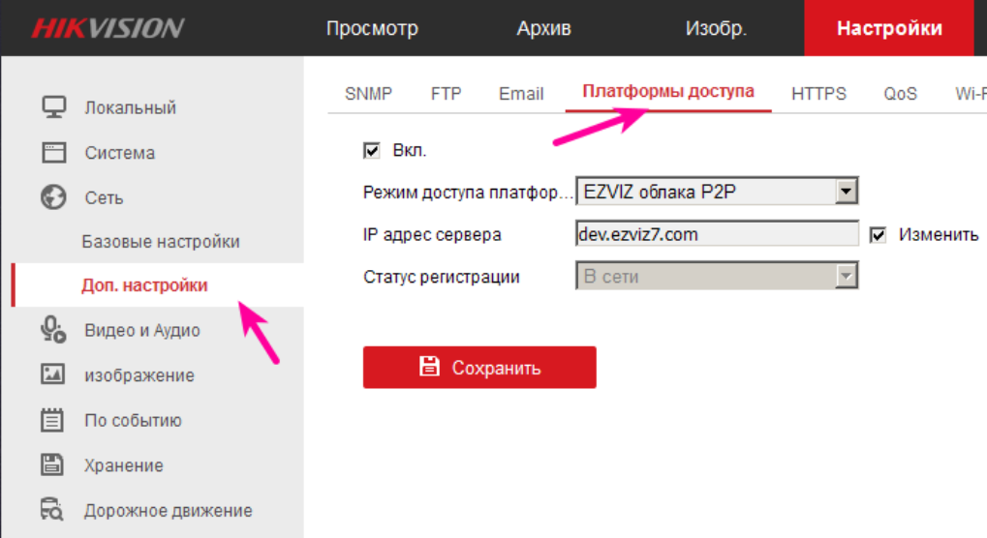
Task: Open the Email tab
Action: click(521, 94)
